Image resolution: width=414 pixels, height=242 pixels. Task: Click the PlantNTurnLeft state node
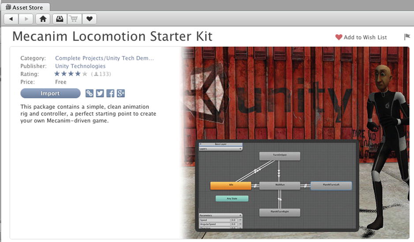pyautogui.click(x=331, y=186)
